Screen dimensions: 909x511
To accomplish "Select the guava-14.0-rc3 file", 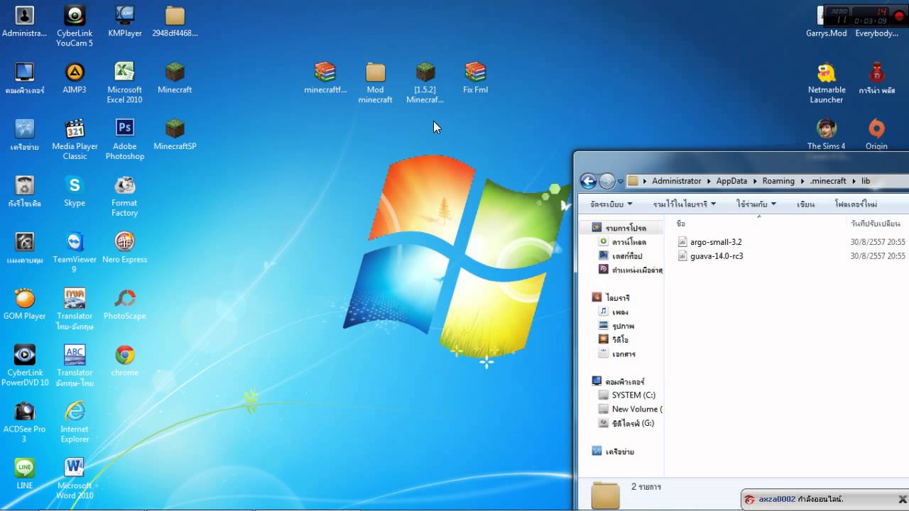I will (711, 256).
